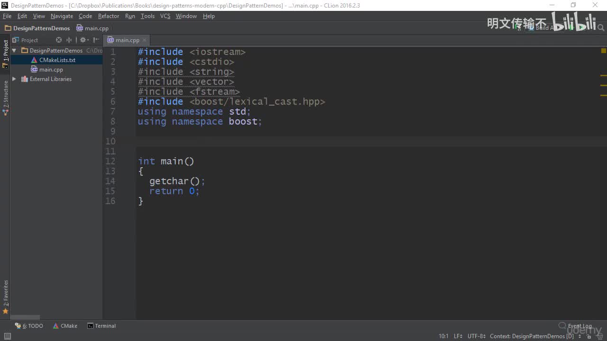Screen dimensions: 607x341
Task: Click the '#include <vector>' line
Action: pyautogui.click(x=186, y=81)
